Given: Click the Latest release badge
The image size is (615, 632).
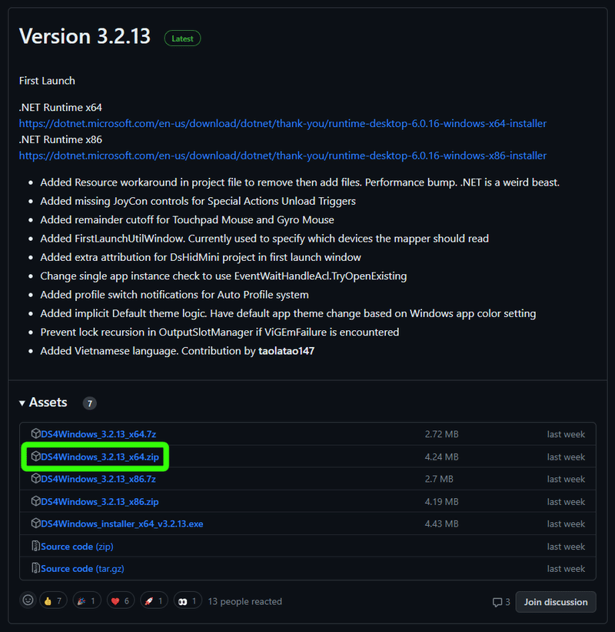Looking at the screenshot, I should pos(182,38).
